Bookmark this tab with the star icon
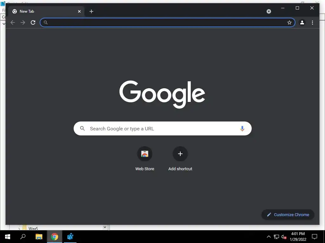This screenshot has height=243, width=325. [289, 22]
